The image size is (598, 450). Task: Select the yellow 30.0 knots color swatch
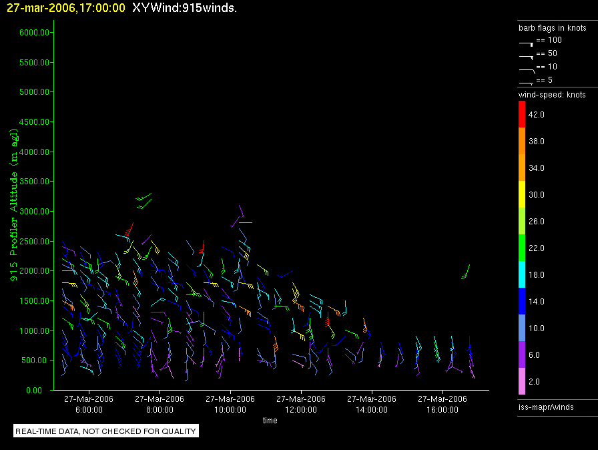click(x=522, y=194)
